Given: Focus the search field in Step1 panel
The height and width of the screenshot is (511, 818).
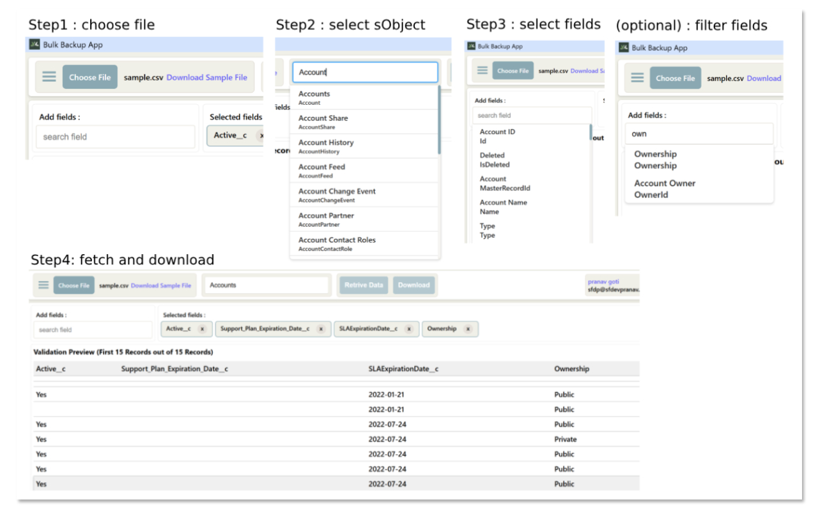Looking at the screenshot, I should (116, 137).
